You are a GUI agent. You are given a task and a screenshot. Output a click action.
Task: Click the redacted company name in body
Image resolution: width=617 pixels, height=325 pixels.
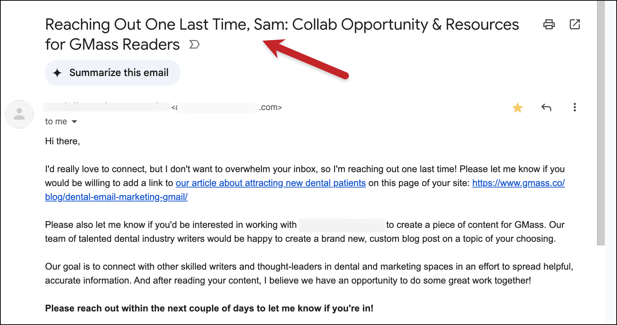click(x=341, y=225)
